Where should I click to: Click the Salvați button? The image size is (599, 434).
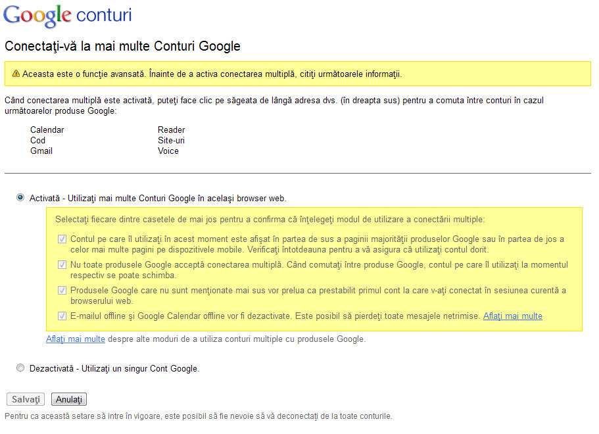point(26,399)
